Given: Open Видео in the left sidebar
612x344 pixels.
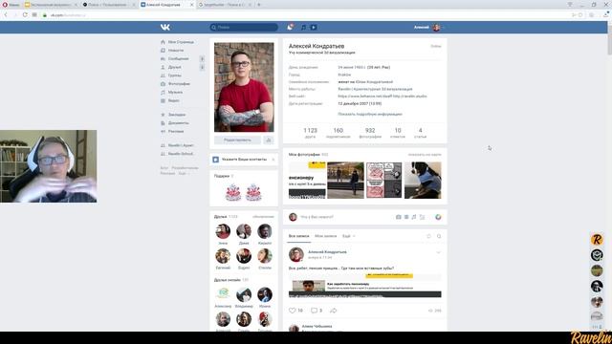Looking at the screenshot, I should (x=174, y=100).
